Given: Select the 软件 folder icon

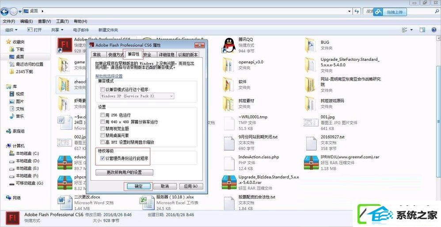Looking at the screenshot, I should (x=228, y=84).
